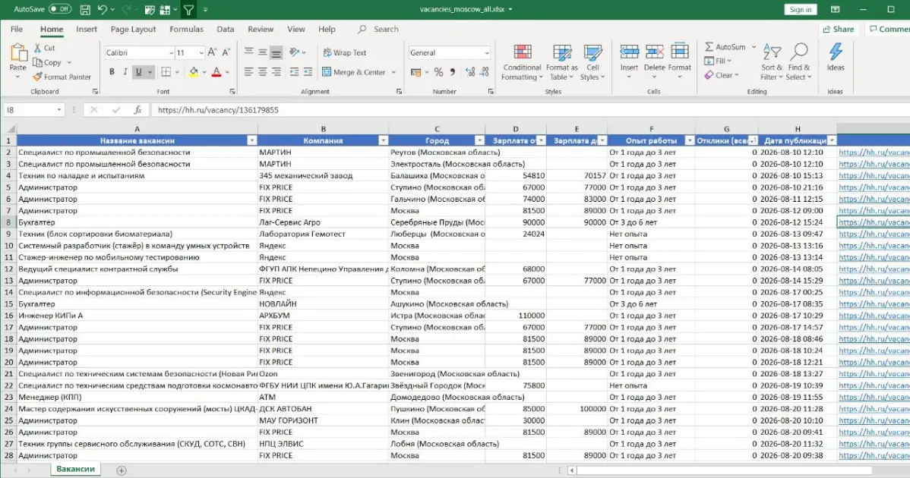
Task: Click the Share button
Action: click(x=839, y=29)
